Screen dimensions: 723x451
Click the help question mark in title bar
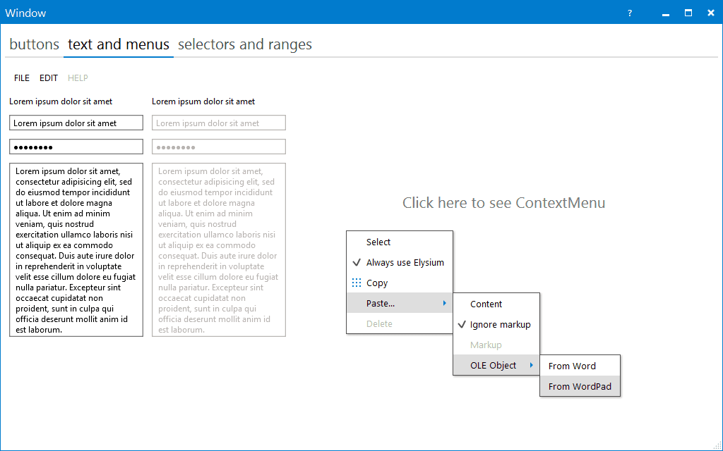click(x=630, y=13)
